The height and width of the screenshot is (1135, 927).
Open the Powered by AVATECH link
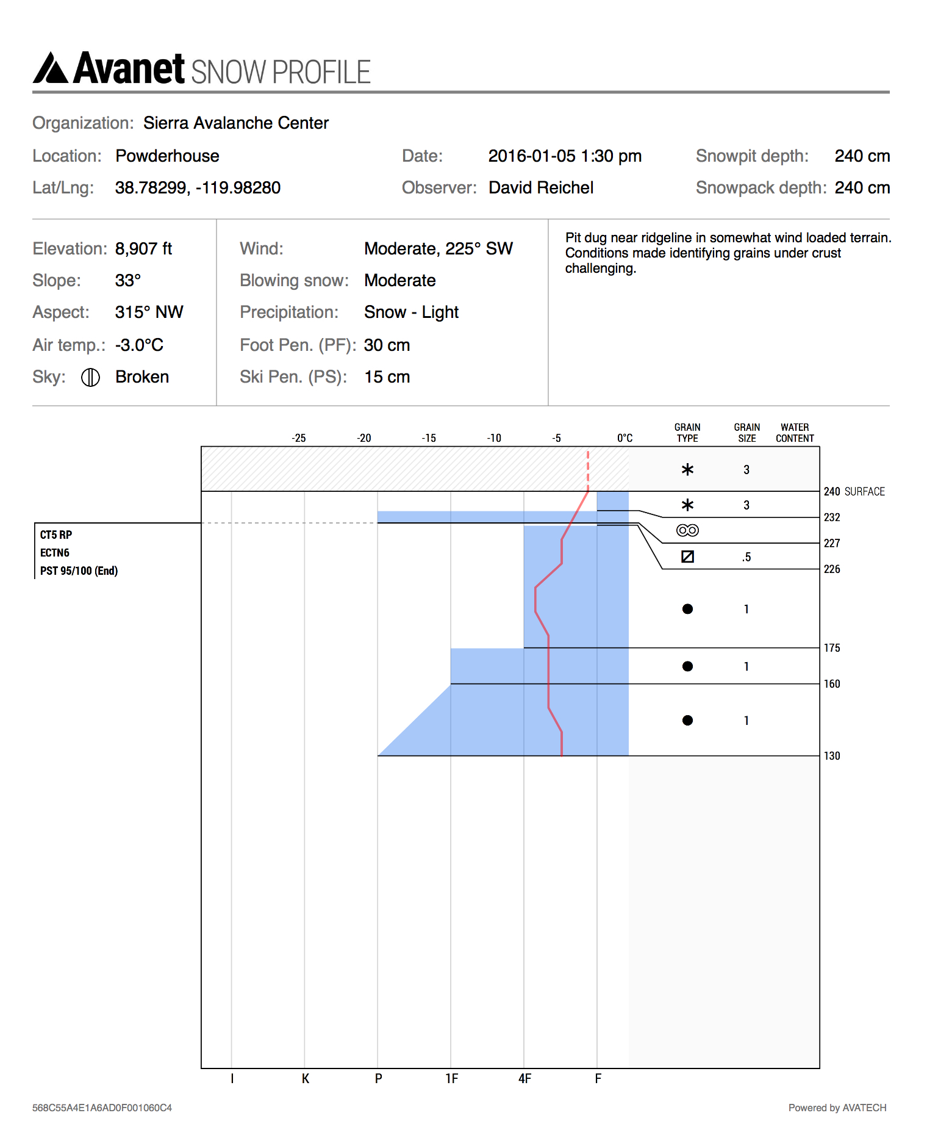[837, 1108]
